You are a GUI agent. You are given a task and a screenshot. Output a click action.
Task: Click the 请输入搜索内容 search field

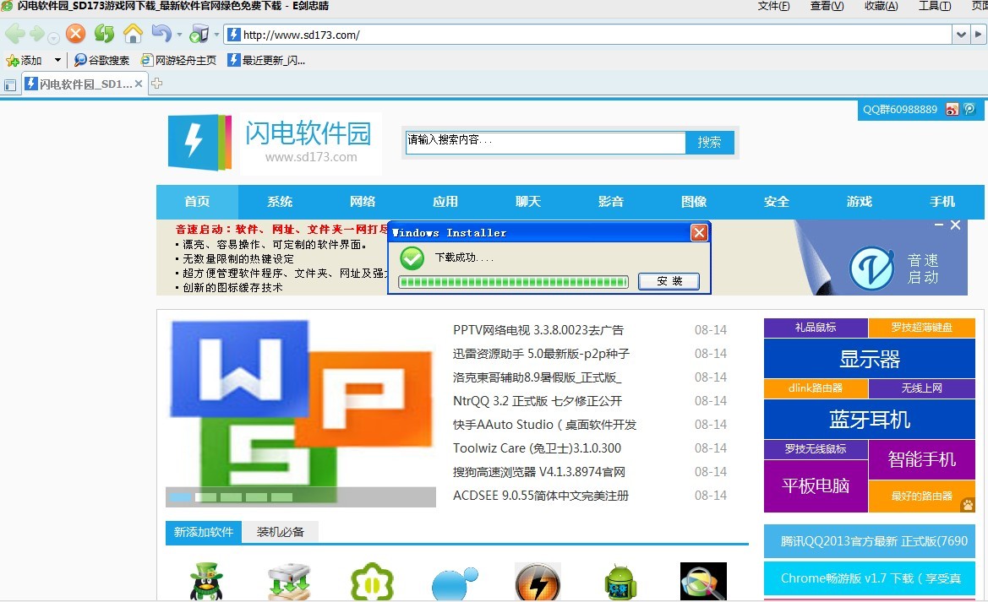point(546,143)
